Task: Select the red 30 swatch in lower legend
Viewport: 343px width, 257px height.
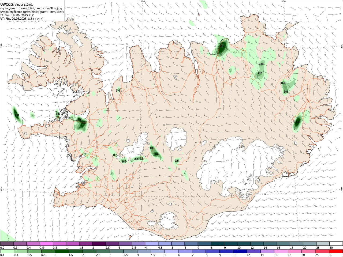Action: point(336,251)
